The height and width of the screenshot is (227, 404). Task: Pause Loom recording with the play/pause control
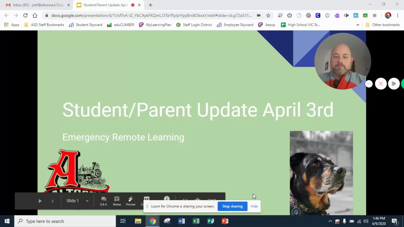pos(394,84)
